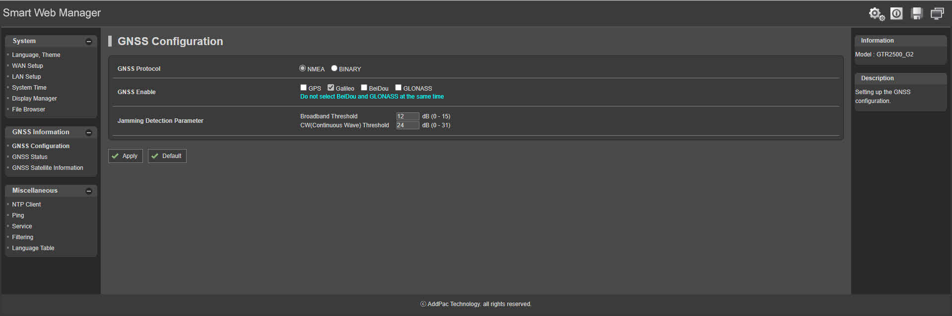
Task: Click the power/reboot icon in header
Action: coord(896,13)
